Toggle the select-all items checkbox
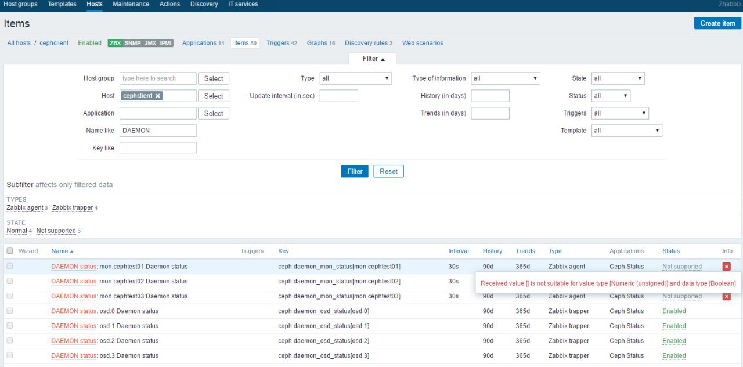743x367 pixels. pyautogui.click(x=9, y=251)
